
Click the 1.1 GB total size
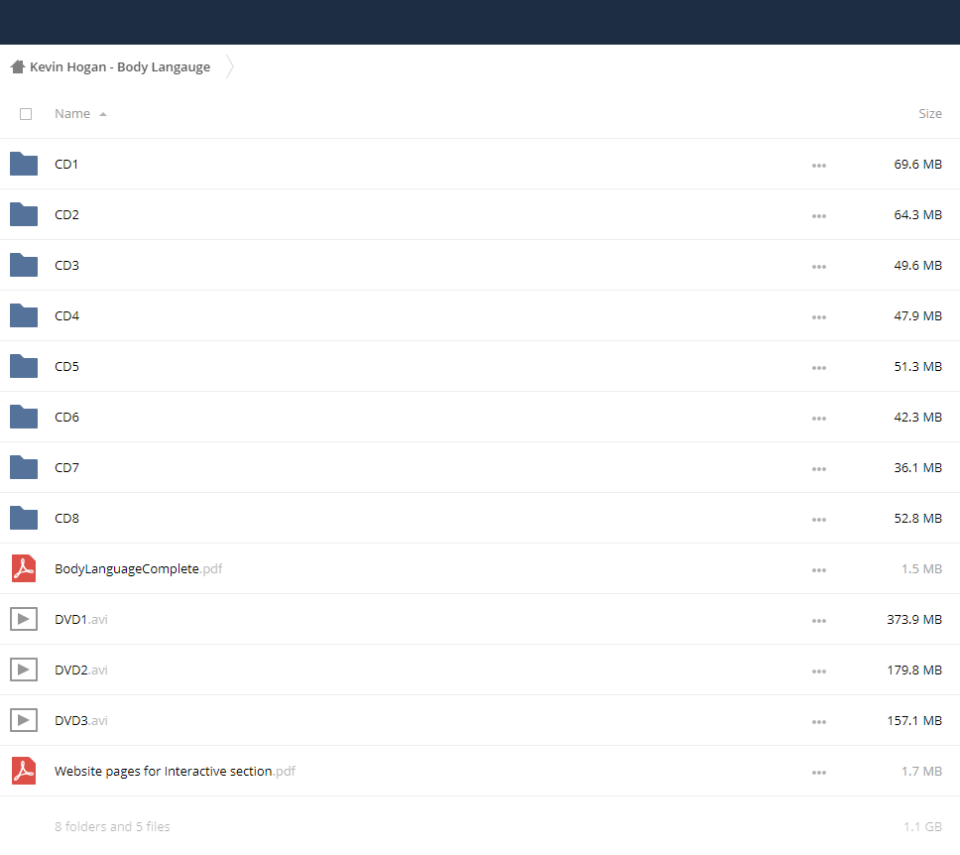pyautogui.click(x=922, y=827)
